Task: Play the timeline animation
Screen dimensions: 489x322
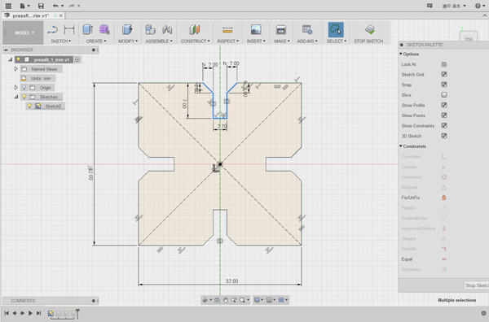Action: [30, 313]
